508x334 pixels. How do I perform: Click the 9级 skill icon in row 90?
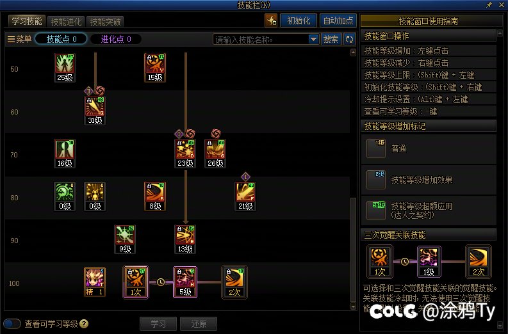[x=125, y=239]
